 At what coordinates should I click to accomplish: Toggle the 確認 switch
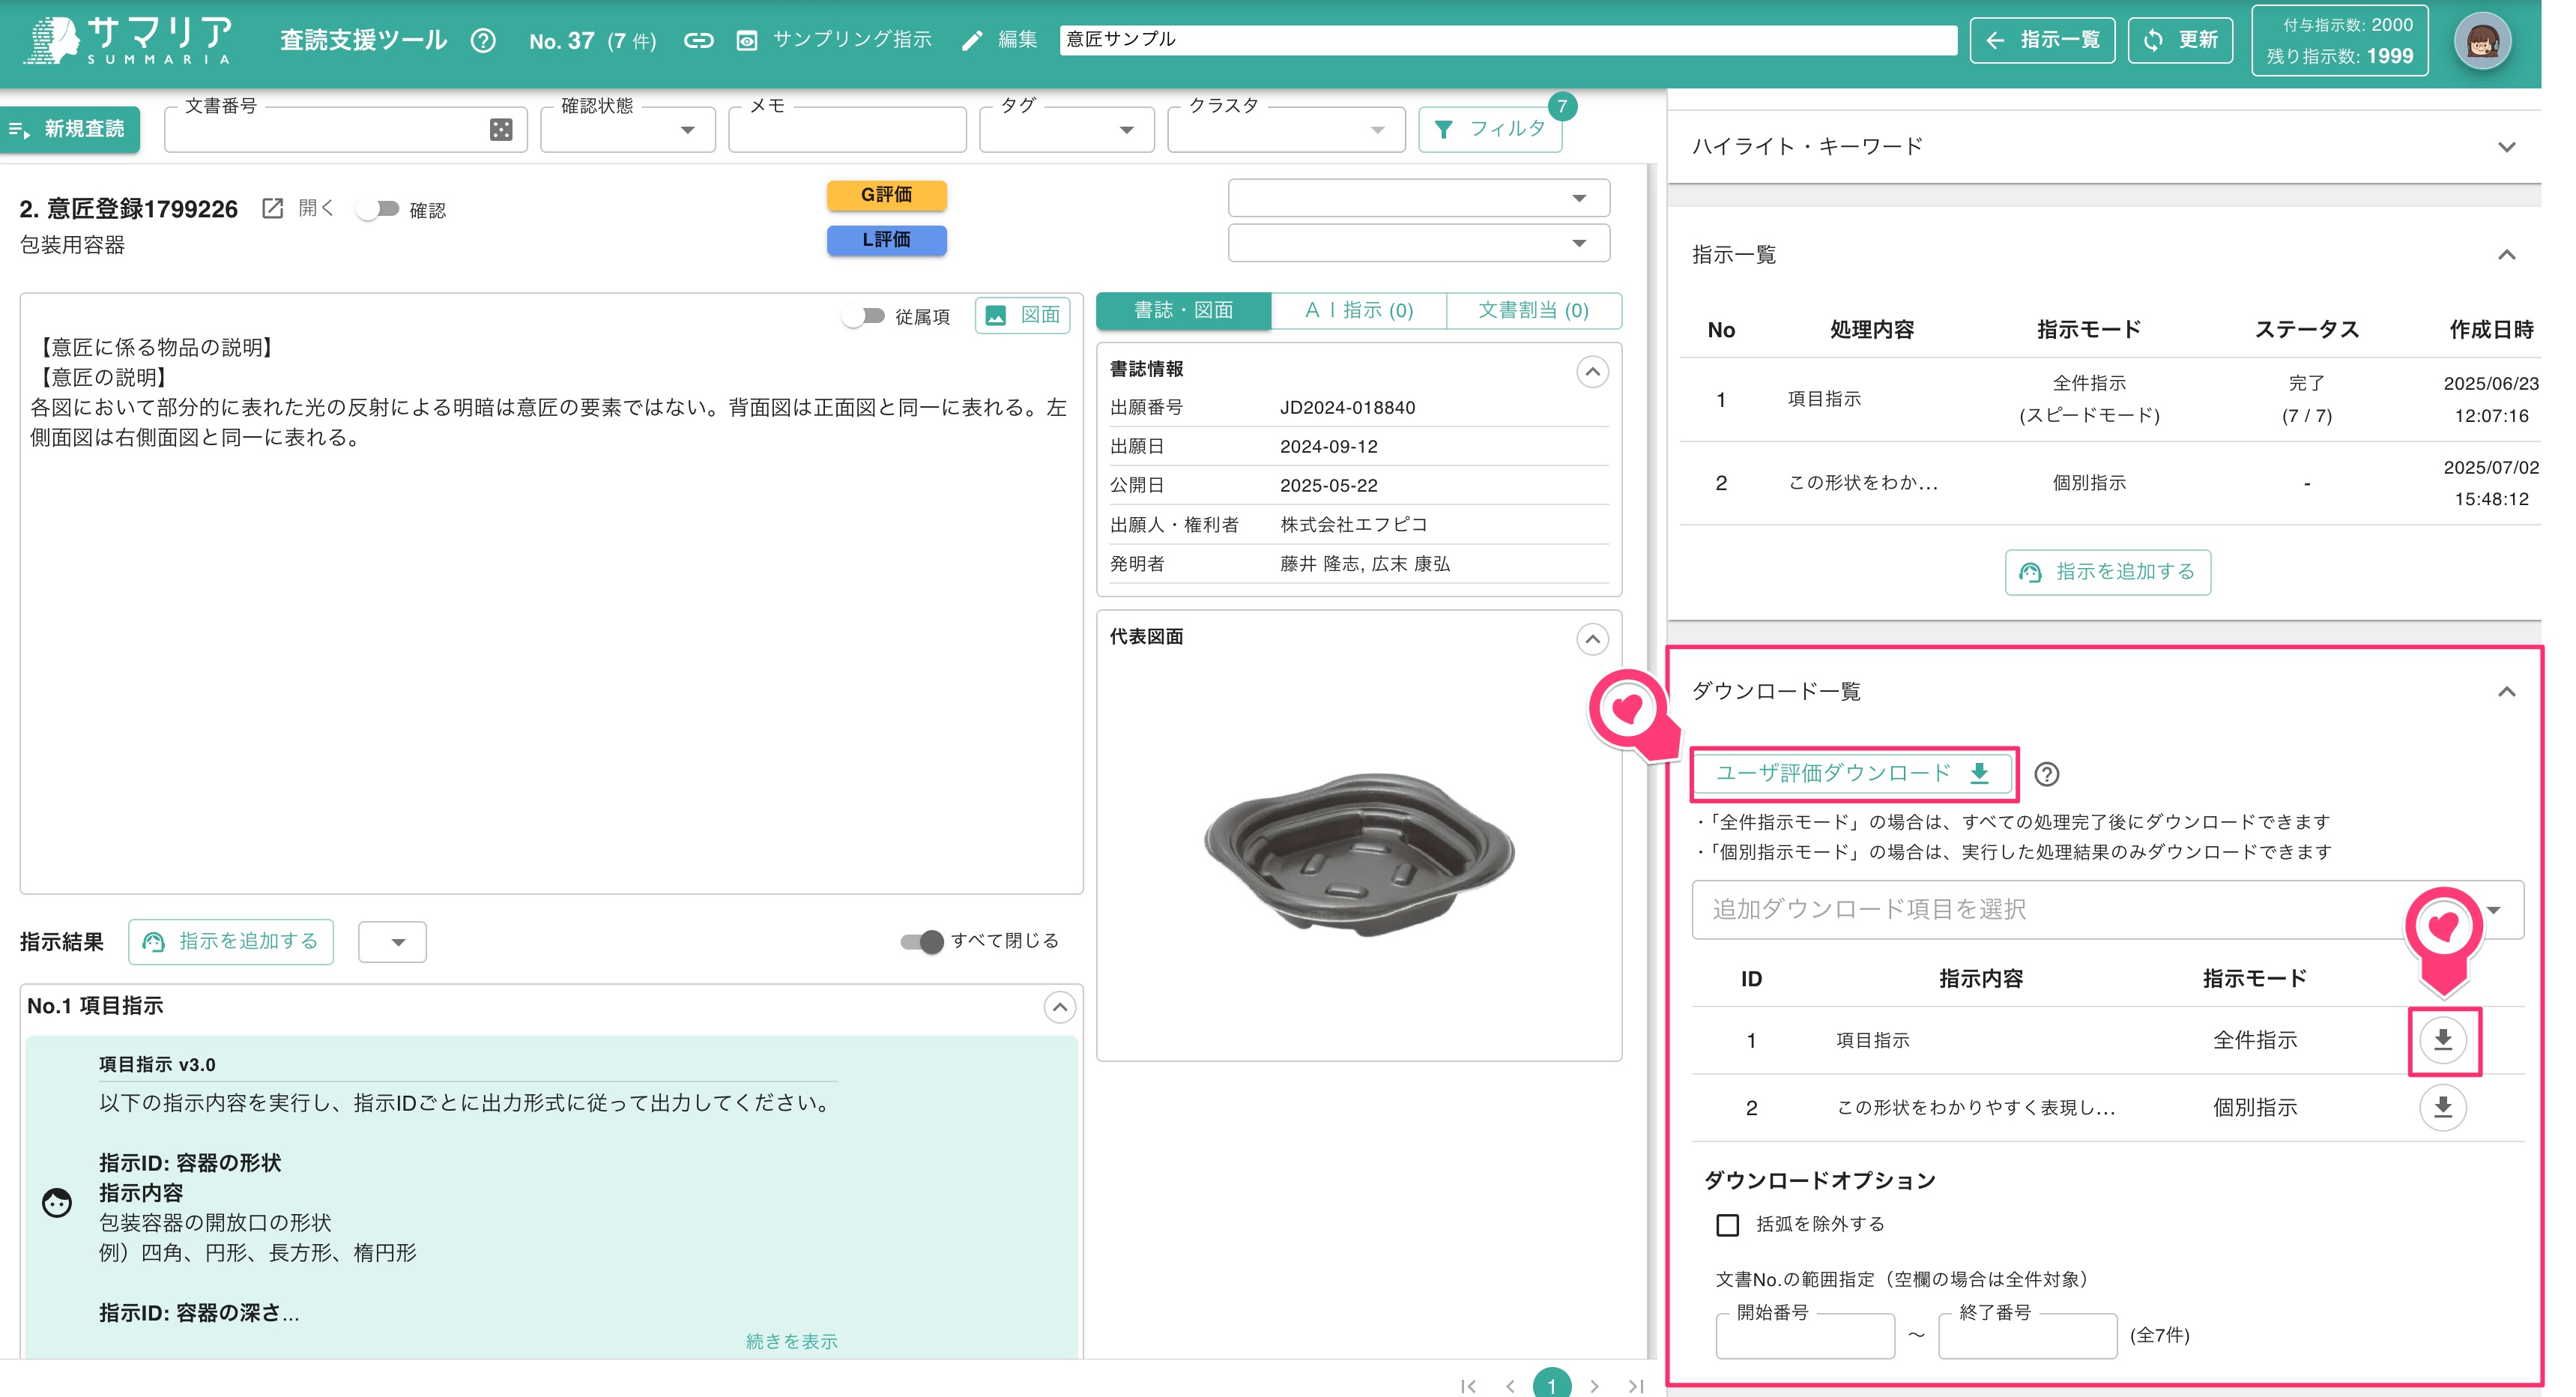pos(378,209)
